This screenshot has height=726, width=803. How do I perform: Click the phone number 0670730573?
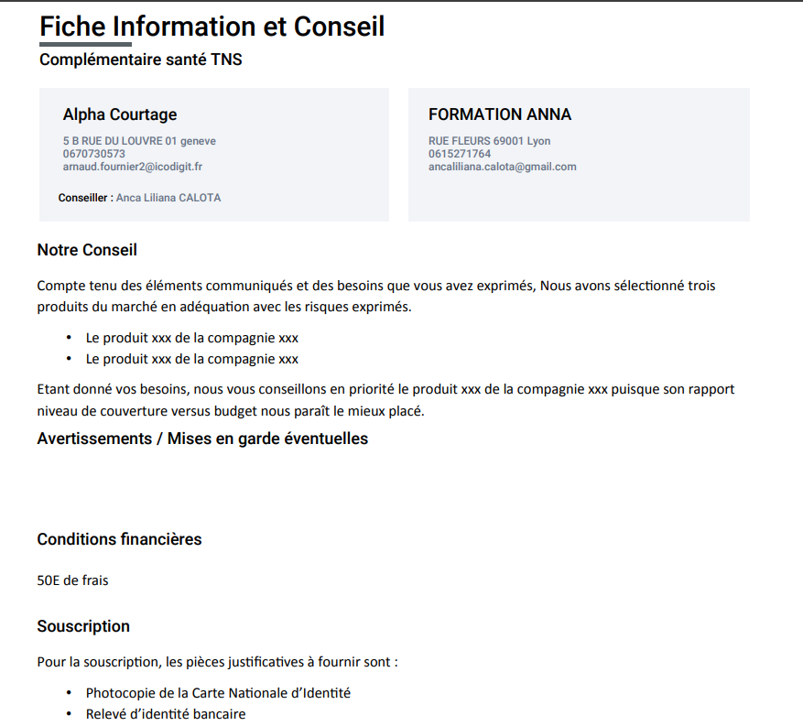94,154
